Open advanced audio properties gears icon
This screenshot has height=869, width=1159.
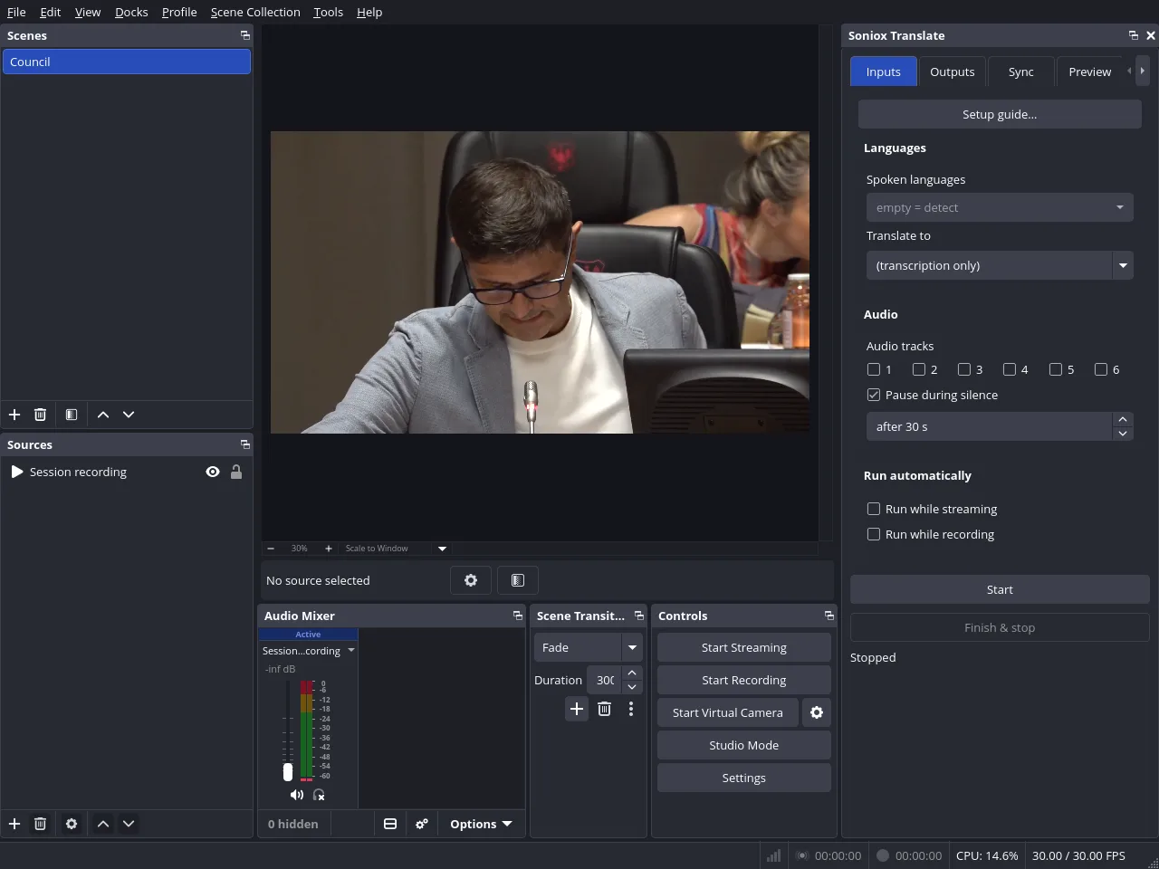pyautogui.click(x=422, y=824)
